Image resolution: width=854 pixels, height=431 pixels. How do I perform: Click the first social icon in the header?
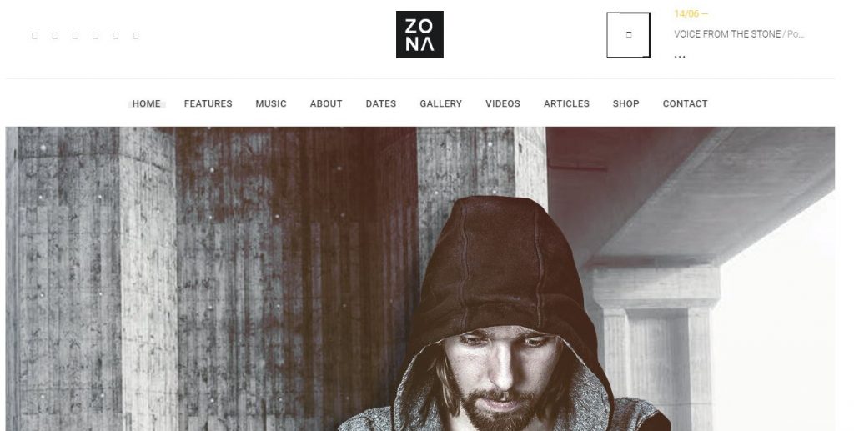pos(34,36)
